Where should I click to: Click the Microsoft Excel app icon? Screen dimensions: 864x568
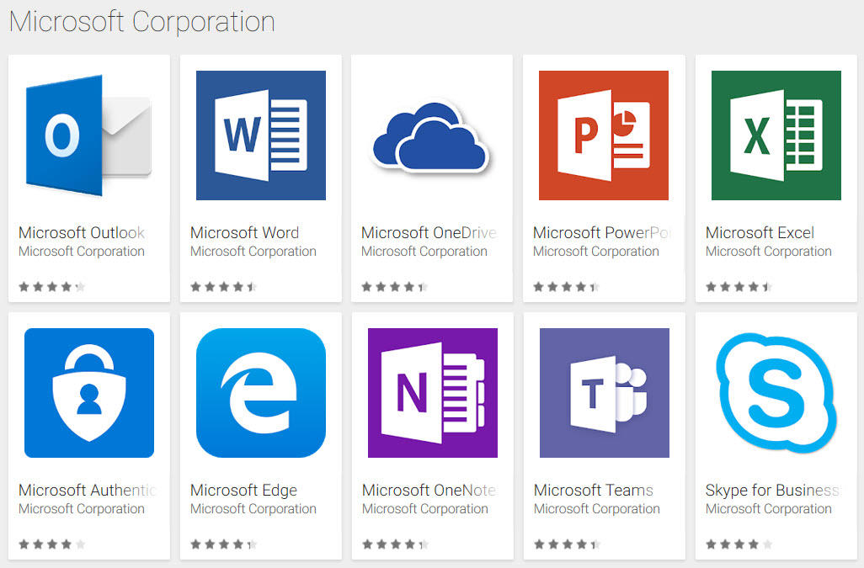pos(776,135)
